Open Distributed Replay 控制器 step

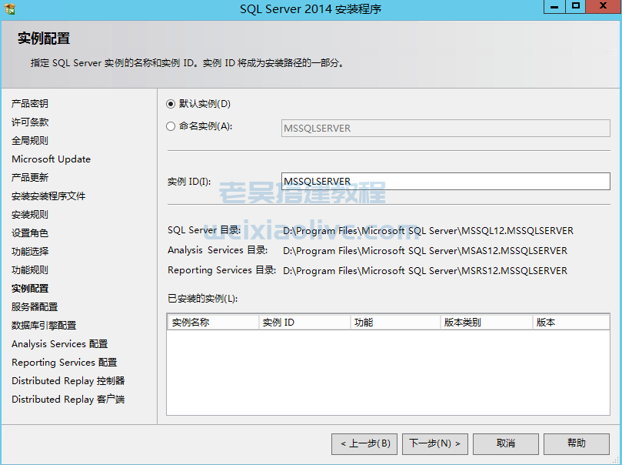point(68,381)
